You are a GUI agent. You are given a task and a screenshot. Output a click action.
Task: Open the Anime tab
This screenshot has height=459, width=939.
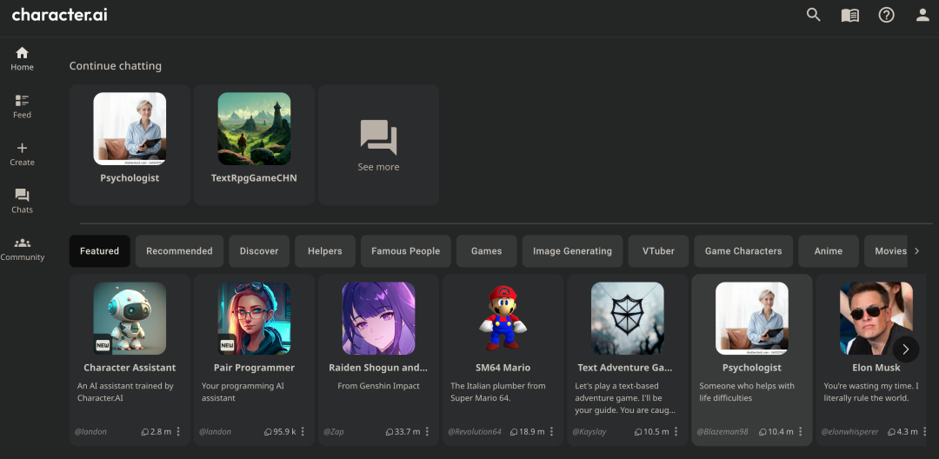pos(829,250)
